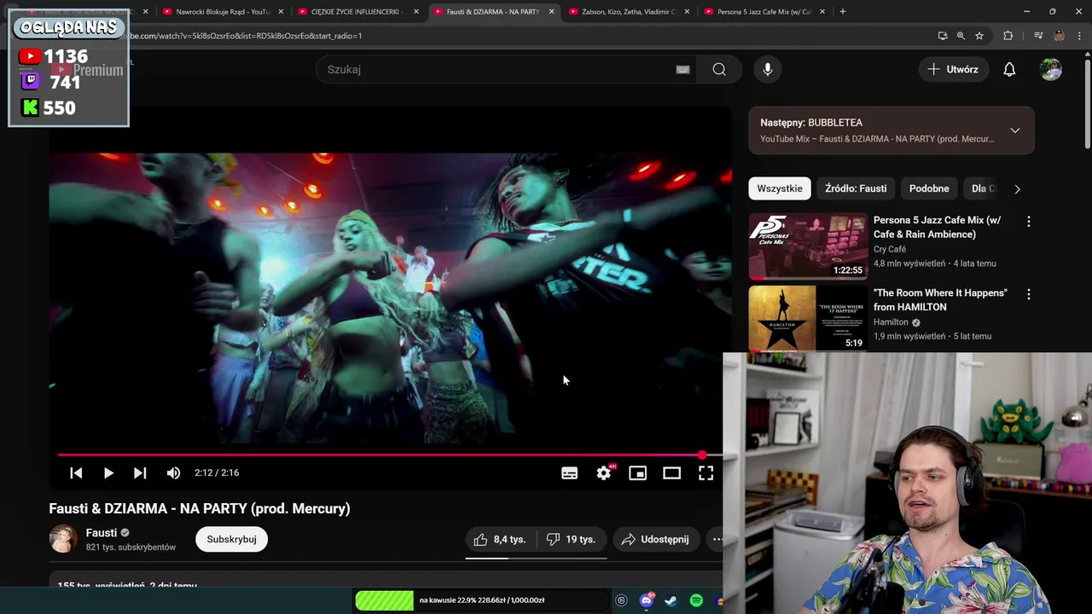Viewport: 1092px width, 614px height.
Task: Open the Utwórz create menu
Action: click(x=953, y=69)
